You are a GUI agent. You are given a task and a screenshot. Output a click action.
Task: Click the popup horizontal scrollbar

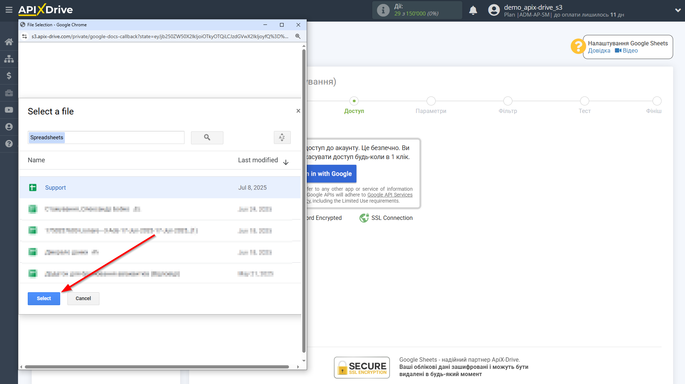tap(157, 367)
